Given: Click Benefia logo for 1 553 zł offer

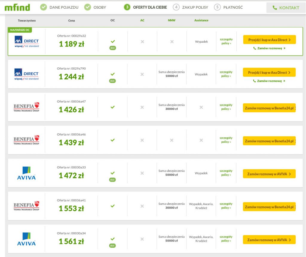Looking at the screenshot, I should click(x=26, y=206).
